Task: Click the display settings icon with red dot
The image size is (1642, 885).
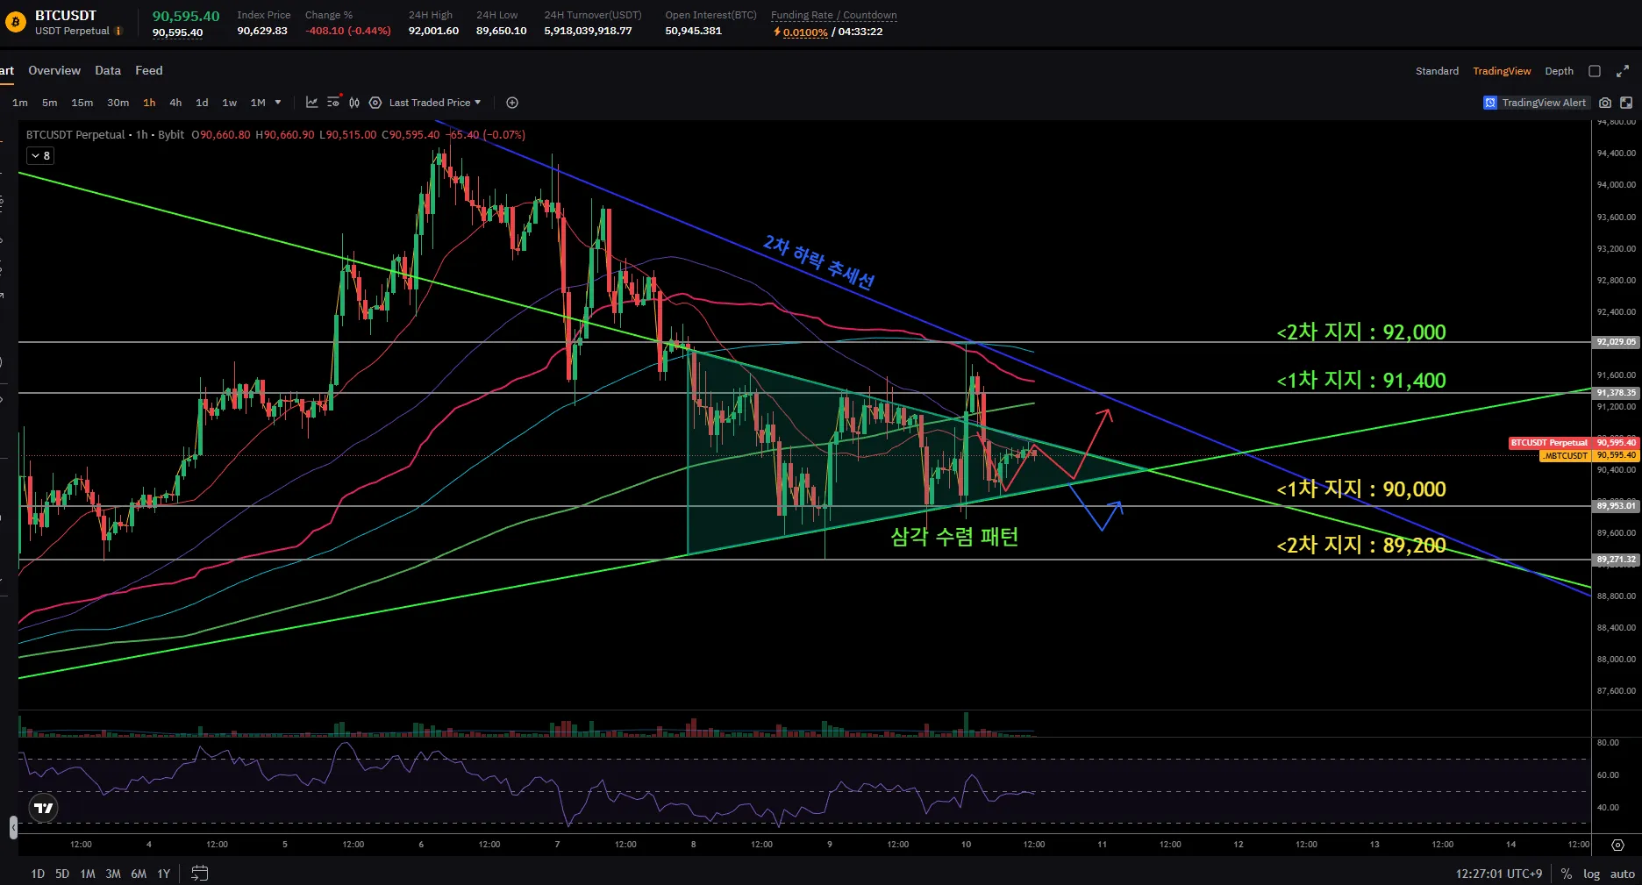Action: pyautogui.click(x=333, y=103)
